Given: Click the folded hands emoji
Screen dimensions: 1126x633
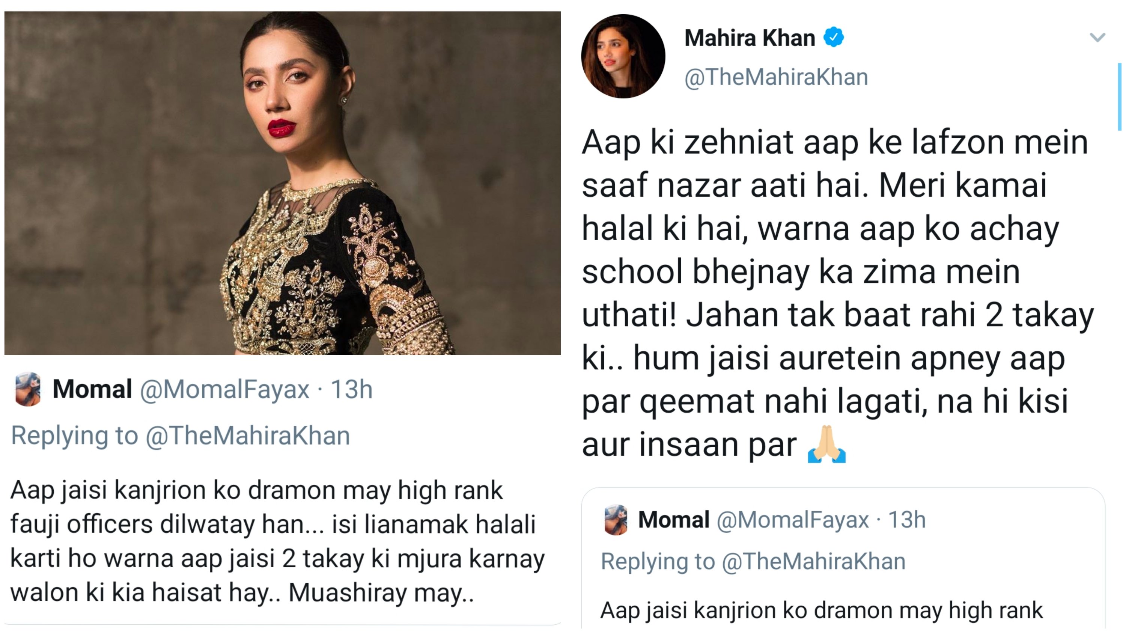Looking at the screenshot, I should click(x=826, y=445).
